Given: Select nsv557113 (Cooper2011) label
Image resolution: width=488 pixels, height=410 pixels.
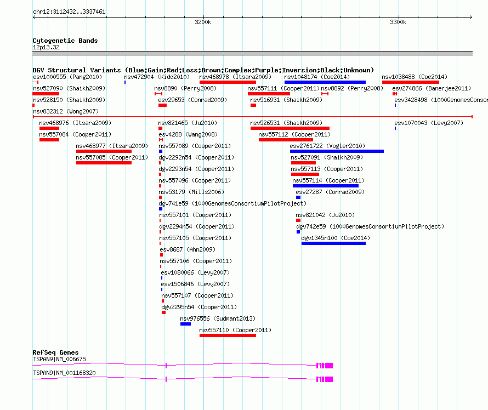Looking at the screenshot, I should tap(327, 169).
